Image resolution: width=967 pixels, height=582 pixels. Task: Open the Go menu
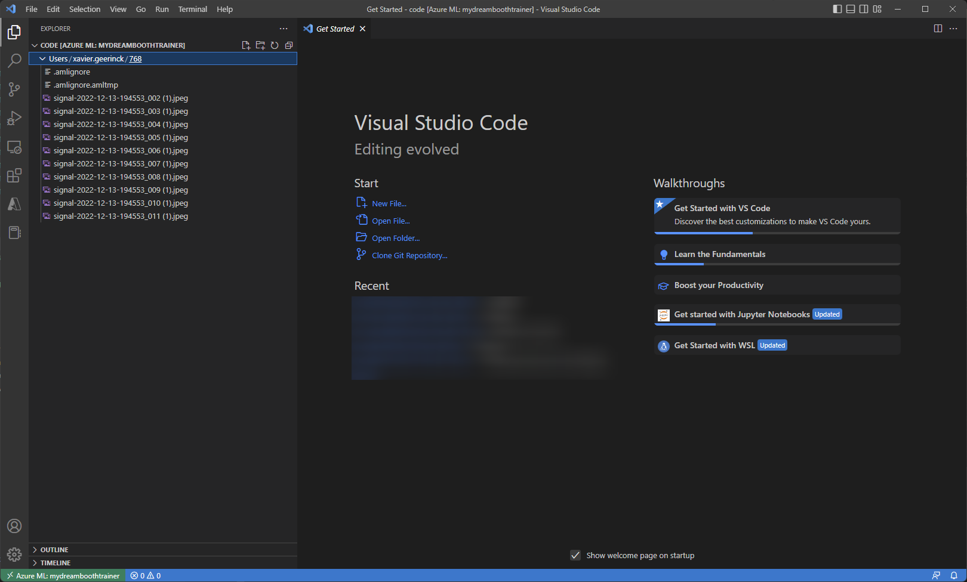[x=141, y=9]
